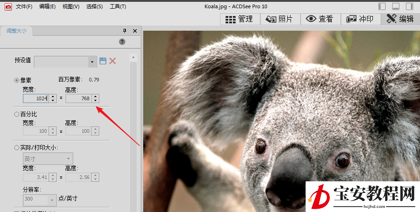Delete preset with red X icon
This screenshot has height=212, width=420.
pyautogui.click(x=113, y=61)
